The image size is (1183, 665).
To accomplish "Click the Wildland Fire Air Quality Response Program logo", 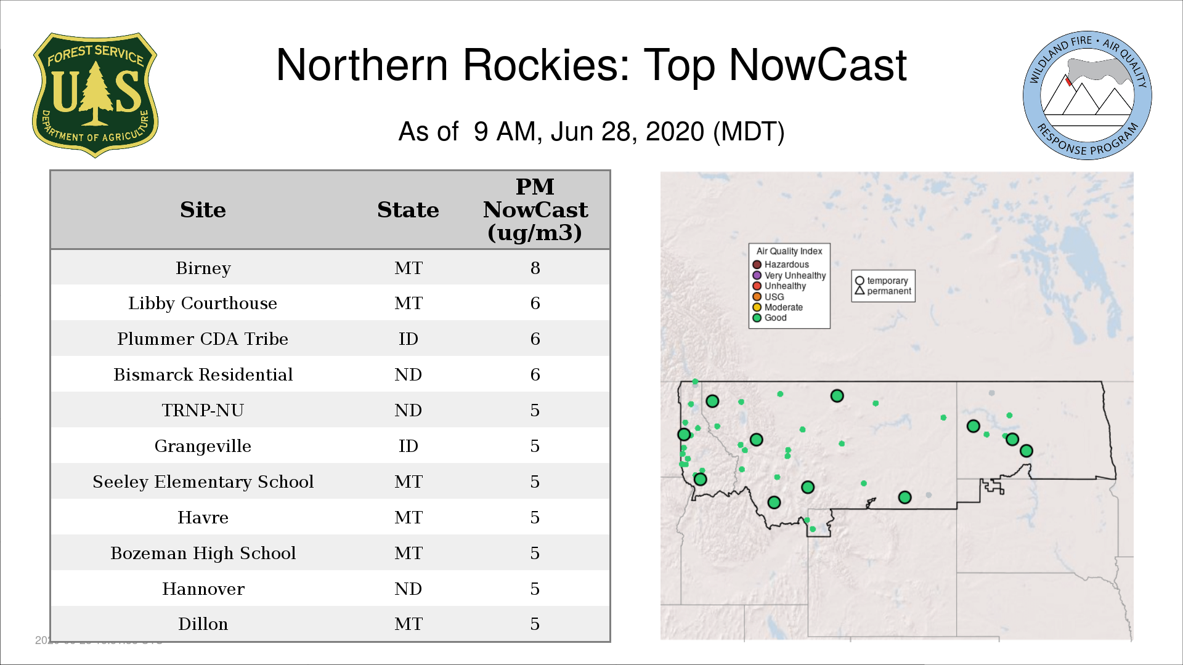I will (x=1087, y=95).
